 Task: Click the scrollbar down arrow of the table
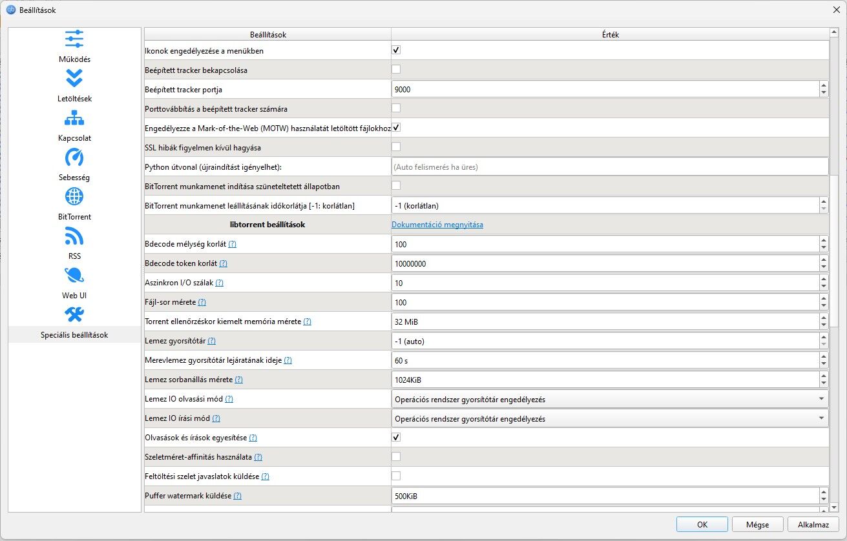click(834, 507)
